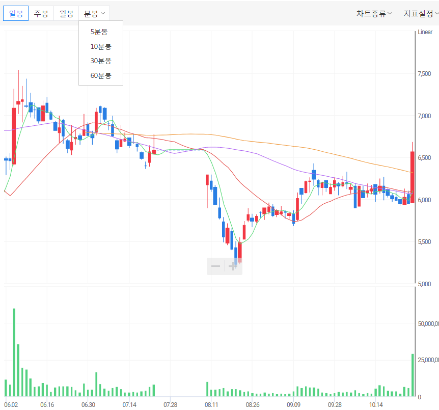Switch to the 월봉 monthly chart tab
Viewport: 439px width, 410px height.
click(66, 13)
